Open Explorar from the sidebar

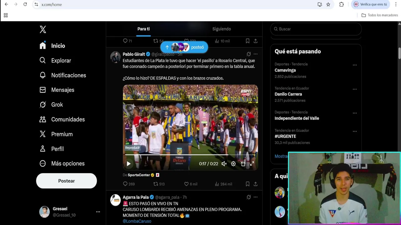[x=55, y=60]
